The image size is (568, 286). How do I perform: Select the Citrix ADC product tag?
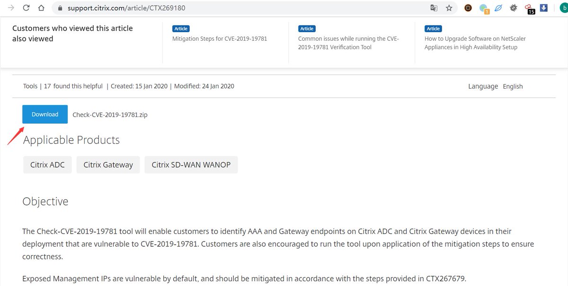[47, 165]
